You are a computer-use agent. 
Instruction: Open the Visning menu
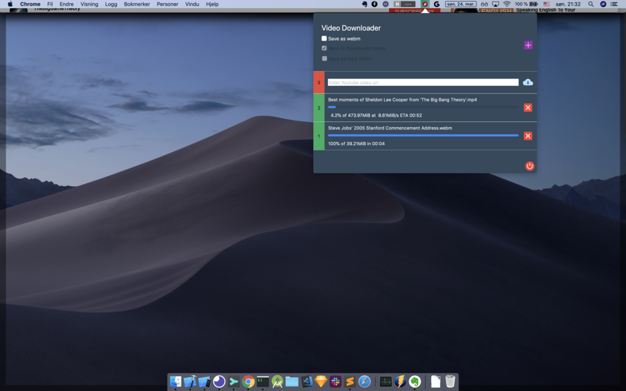(x=89, y=4)
